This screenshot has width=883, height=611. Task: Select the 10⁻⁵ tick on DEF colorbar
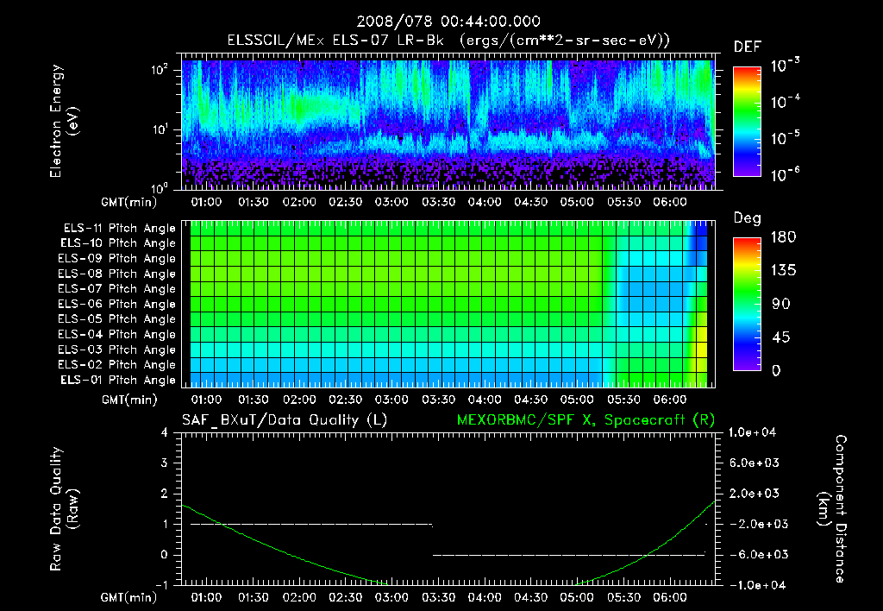pyautogui.click(x=785, y=137)
